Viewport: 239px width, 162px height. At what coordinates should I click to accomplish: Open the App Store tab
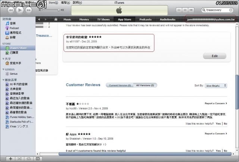[x=124, y=19]
